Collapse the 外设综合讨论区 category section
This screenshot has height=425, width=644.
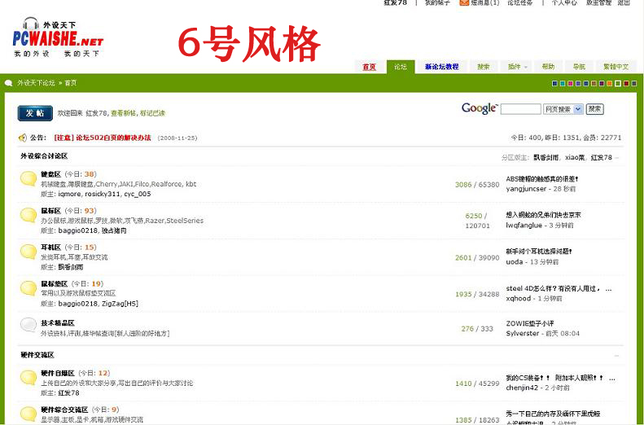pos(616,157)
